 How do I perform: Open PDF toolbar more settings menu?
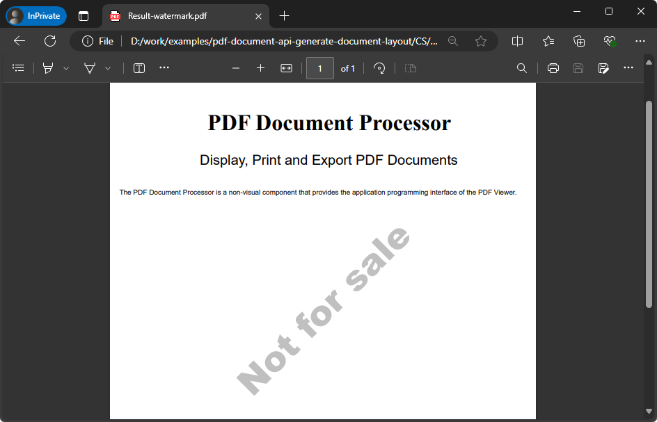[x=628, y=67]
